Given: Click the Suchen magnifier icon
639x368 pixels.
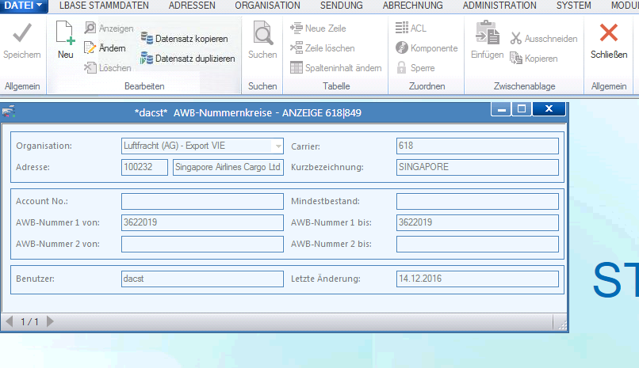Looking at the screenshot, I should pos(263,33).
